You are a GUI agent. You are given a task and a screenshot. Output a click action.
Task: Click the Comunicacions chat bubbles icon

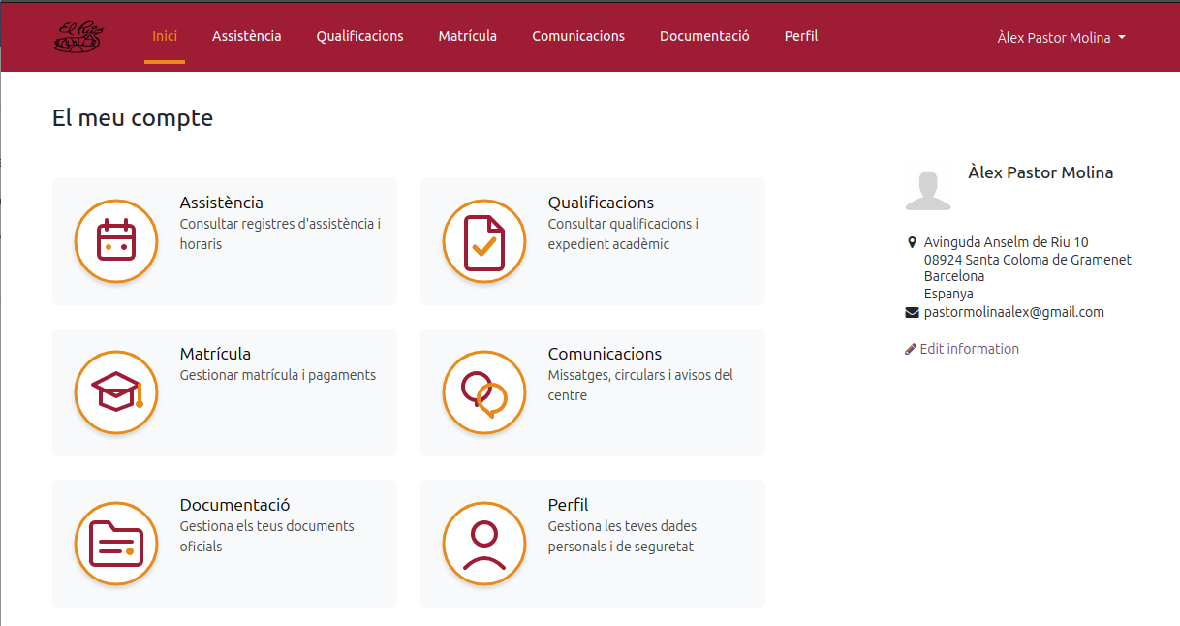pyautogui.click(x=484, y=392)
